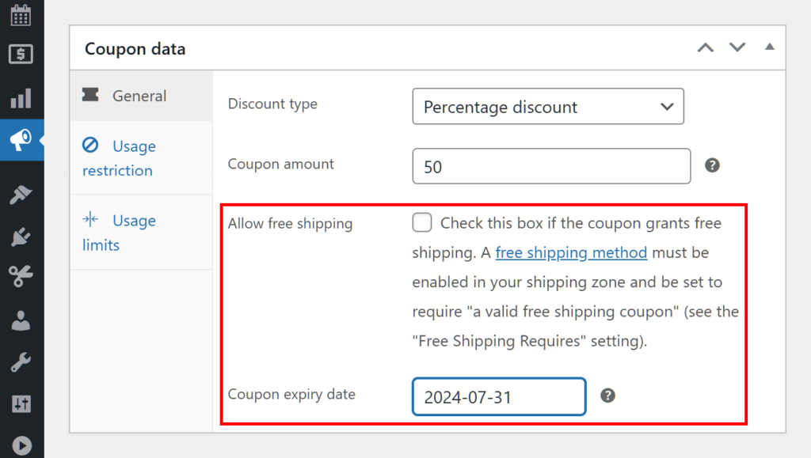Move Coupon data panel up
Image resolution: width=811 pixels, height=458 pixels.
705,47
